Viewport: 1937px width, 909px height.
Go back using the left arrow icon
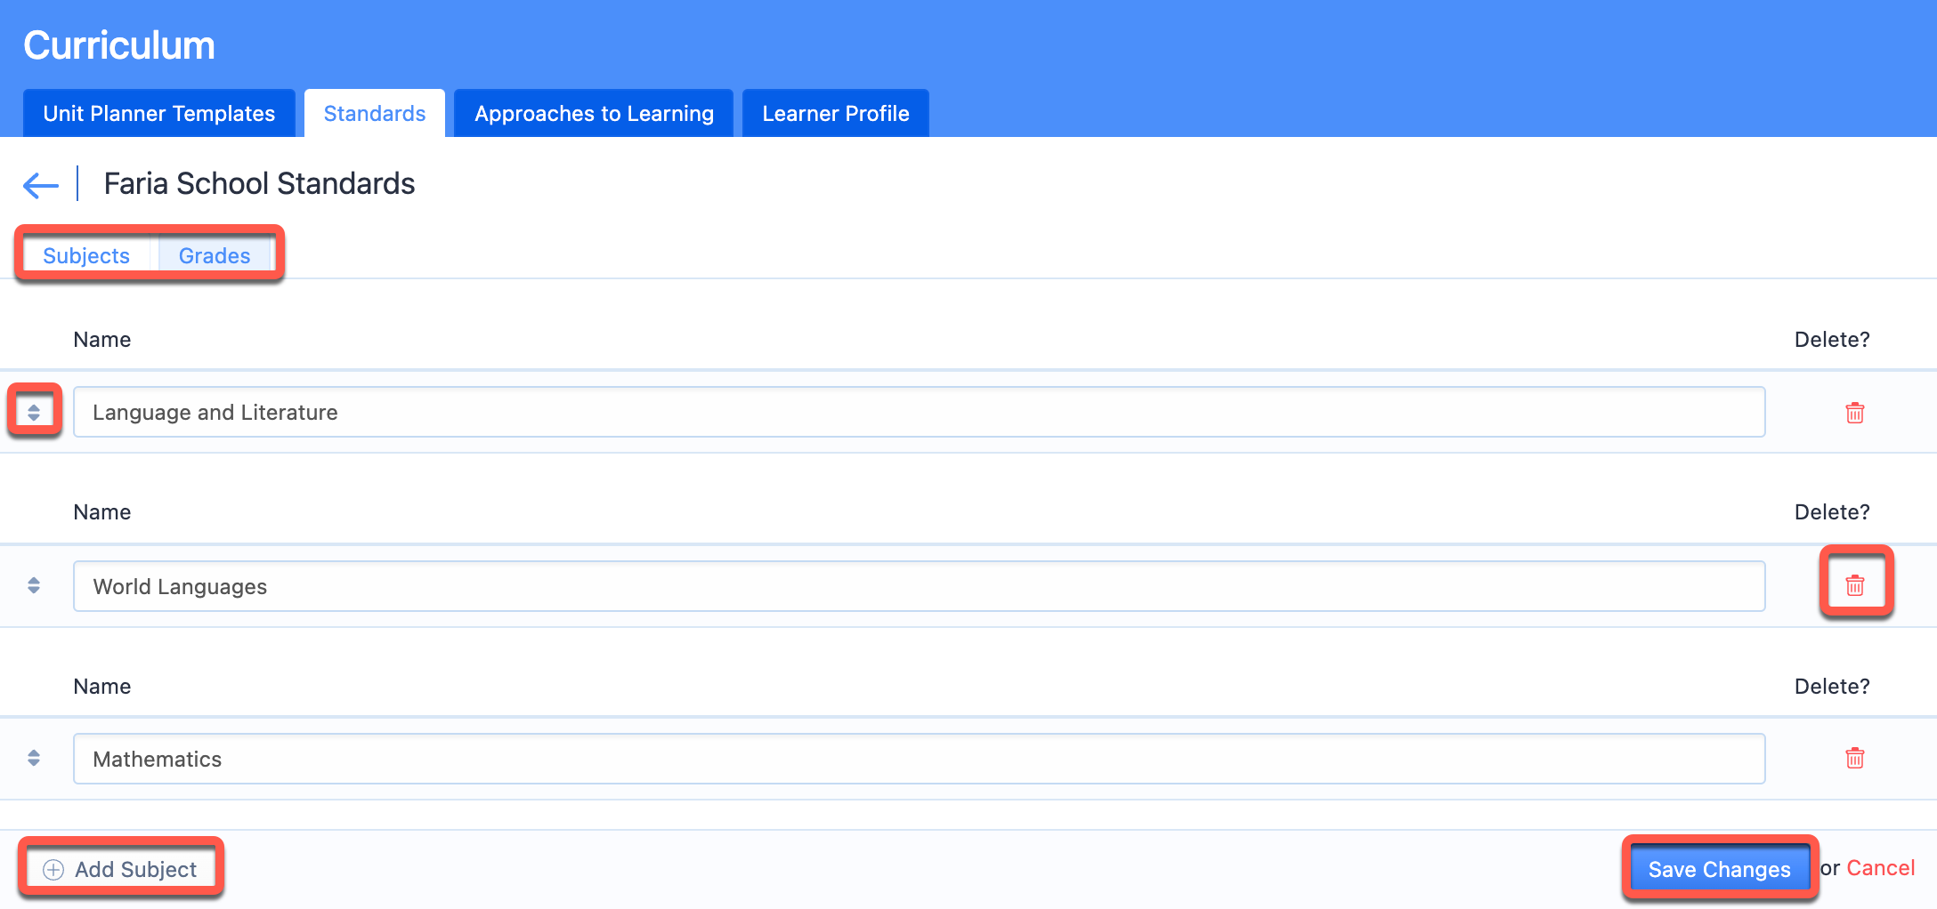(41, 185)
